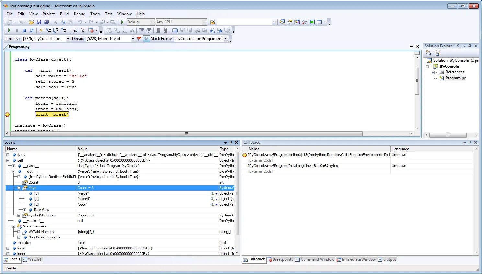Expand the Raw View node
Screen dimensions: 482x274
point(25,210)
